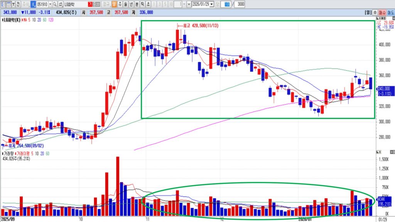Screen dimensions: 395x222
Task: Switch chart to 주 weekly period
Action: pyautogui.click(x=120, y=4)
